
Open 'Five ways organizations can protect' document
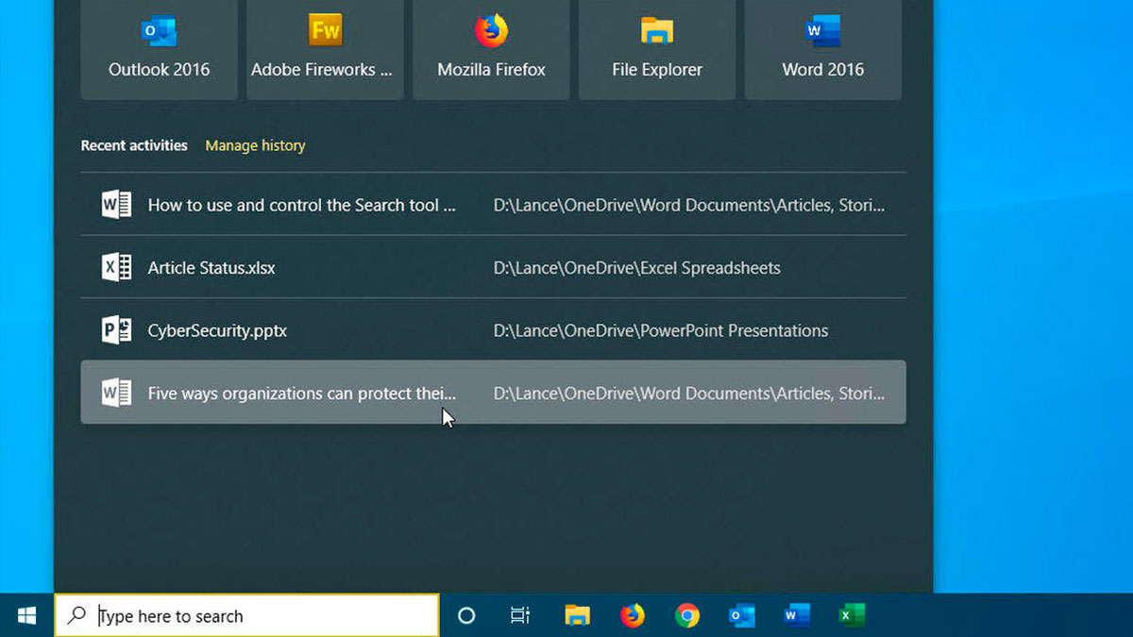493,393
